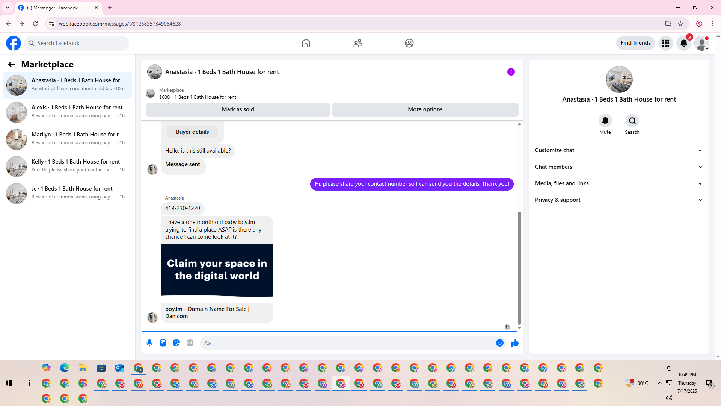Open the Chrome profile icon

699,24
